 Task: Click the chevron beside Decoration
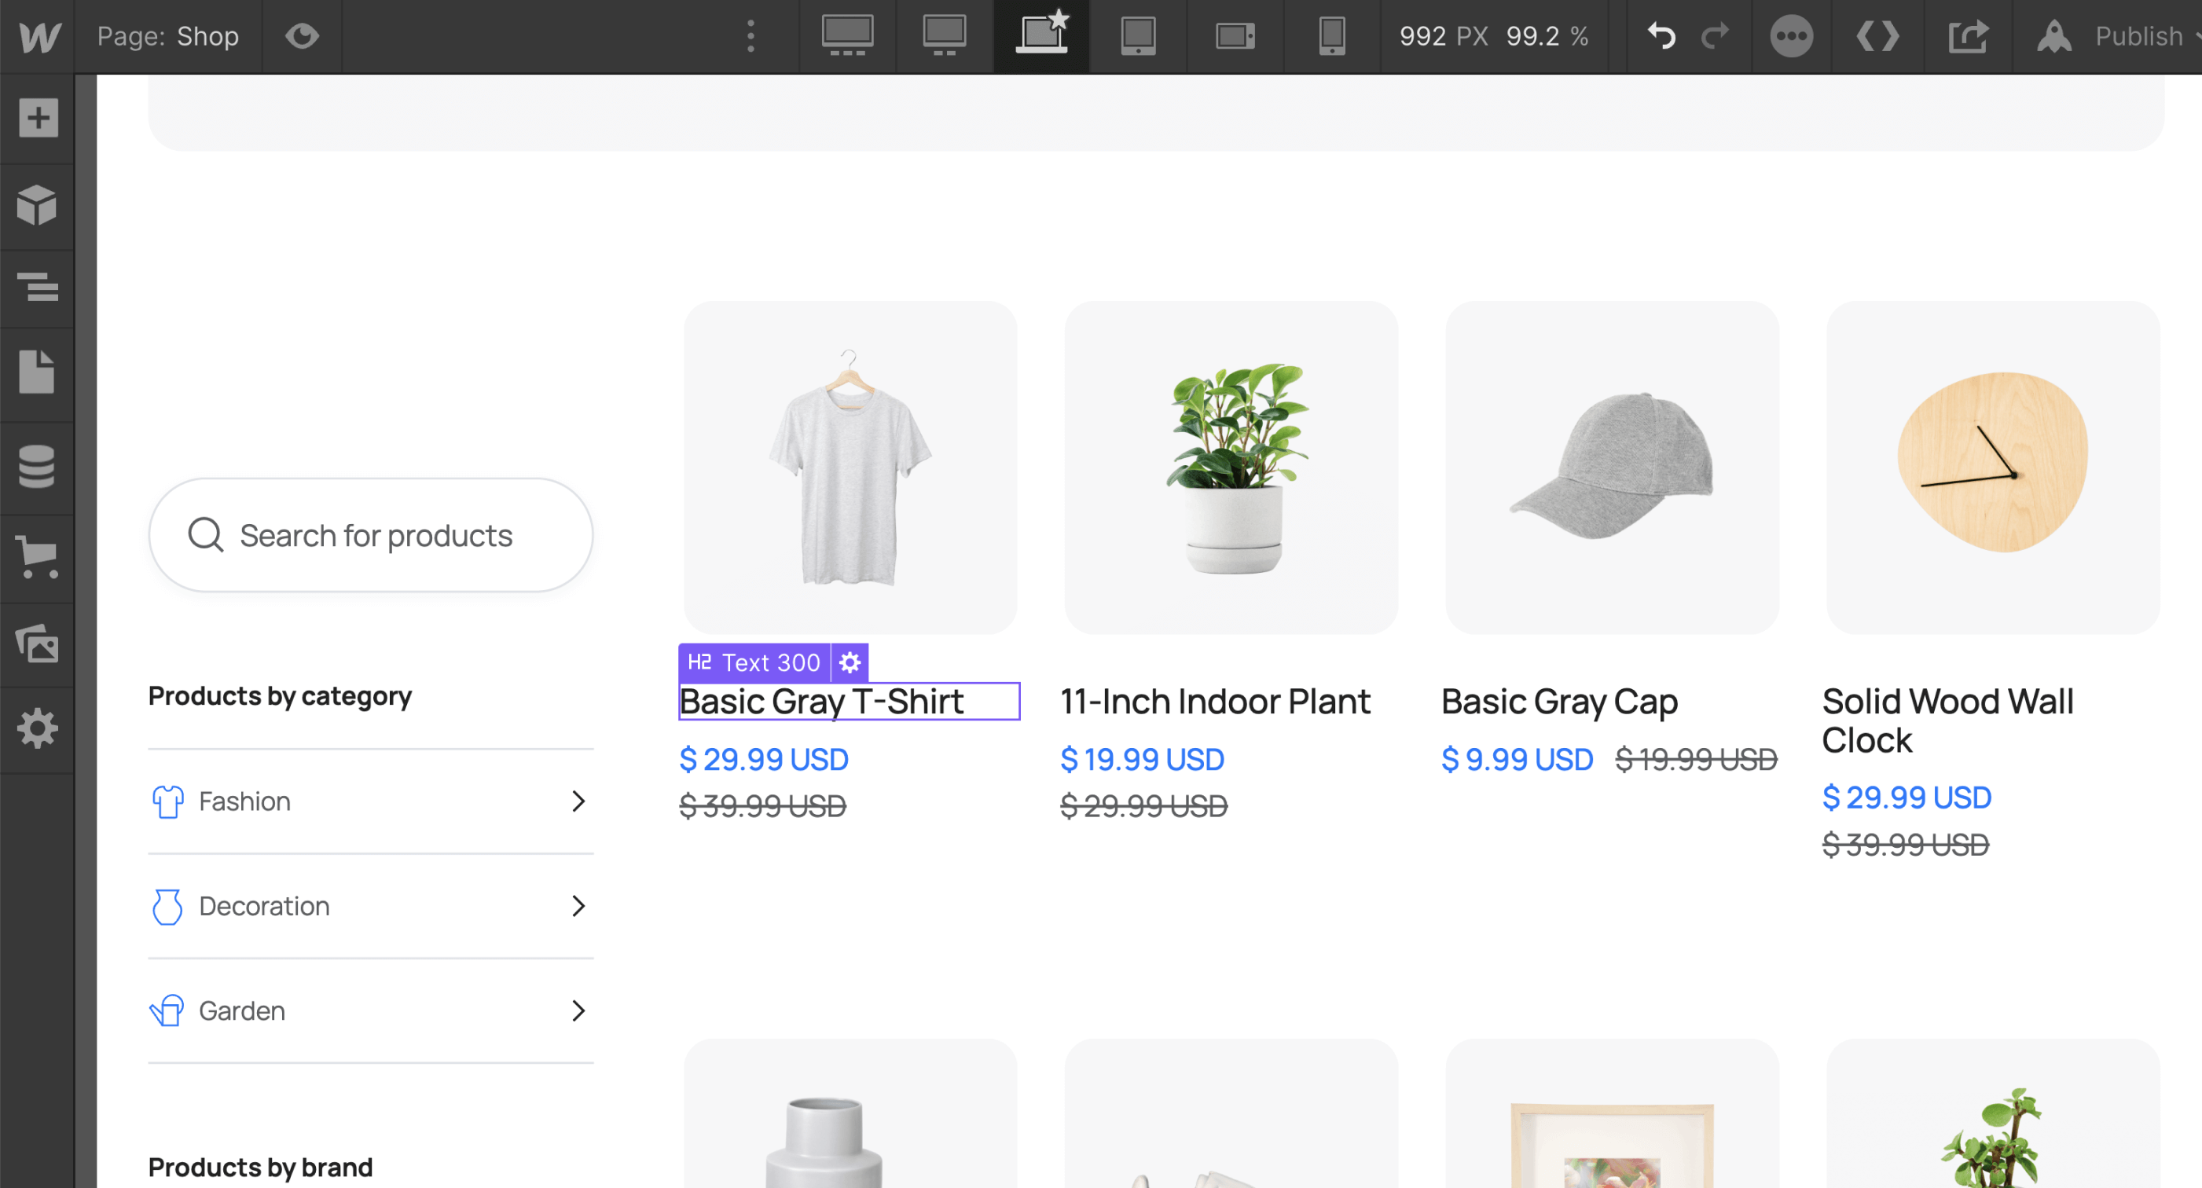point(578,906)
